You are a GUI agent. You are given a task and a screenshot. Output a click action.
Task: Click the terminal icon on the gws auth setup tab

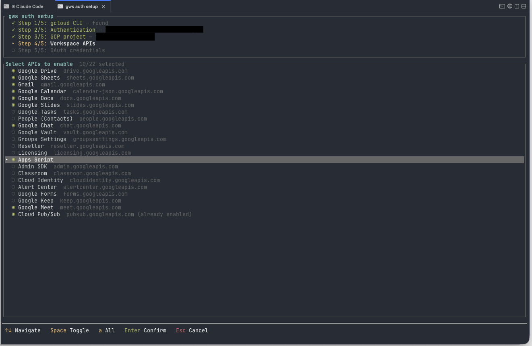(x=60, y=6)
